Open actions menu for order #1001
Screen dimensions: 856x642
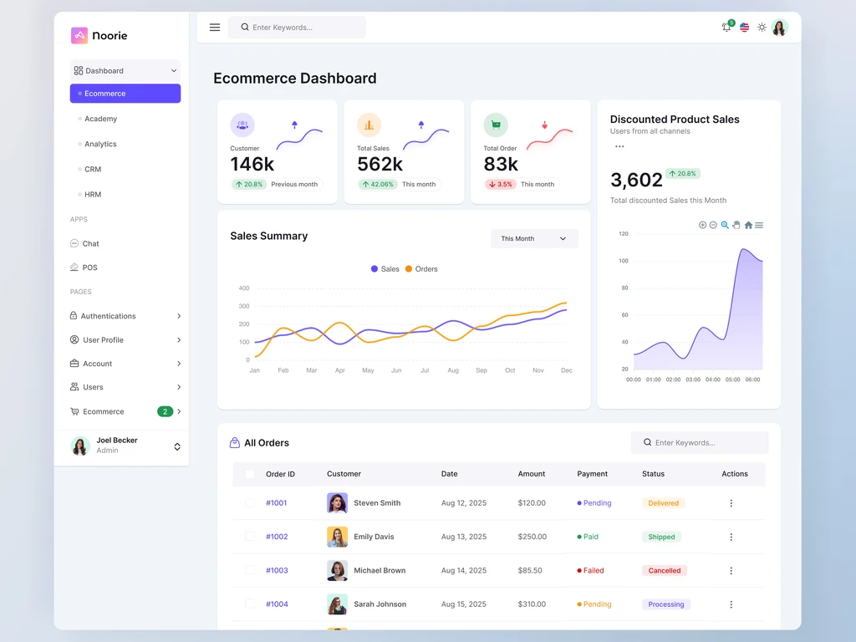click(x=731, y=502)
